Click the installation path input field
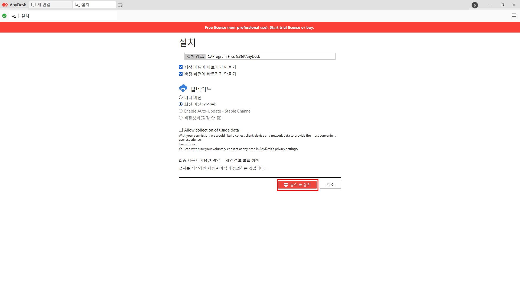The height and width of the screenshot is (282, 520). [x=271, y=56]
